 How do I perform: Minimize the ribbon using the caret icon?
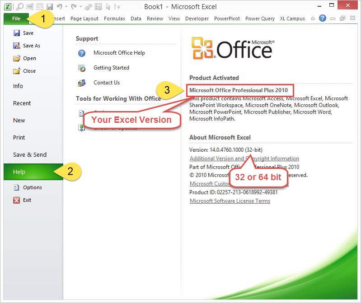click(x=313, y=19)
